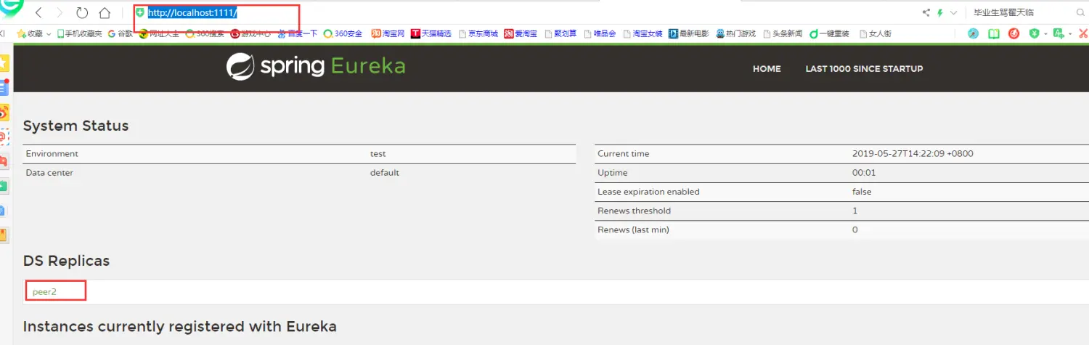Open the 热门游戏 bookmark
The image size is (1089, 345).
735,33
